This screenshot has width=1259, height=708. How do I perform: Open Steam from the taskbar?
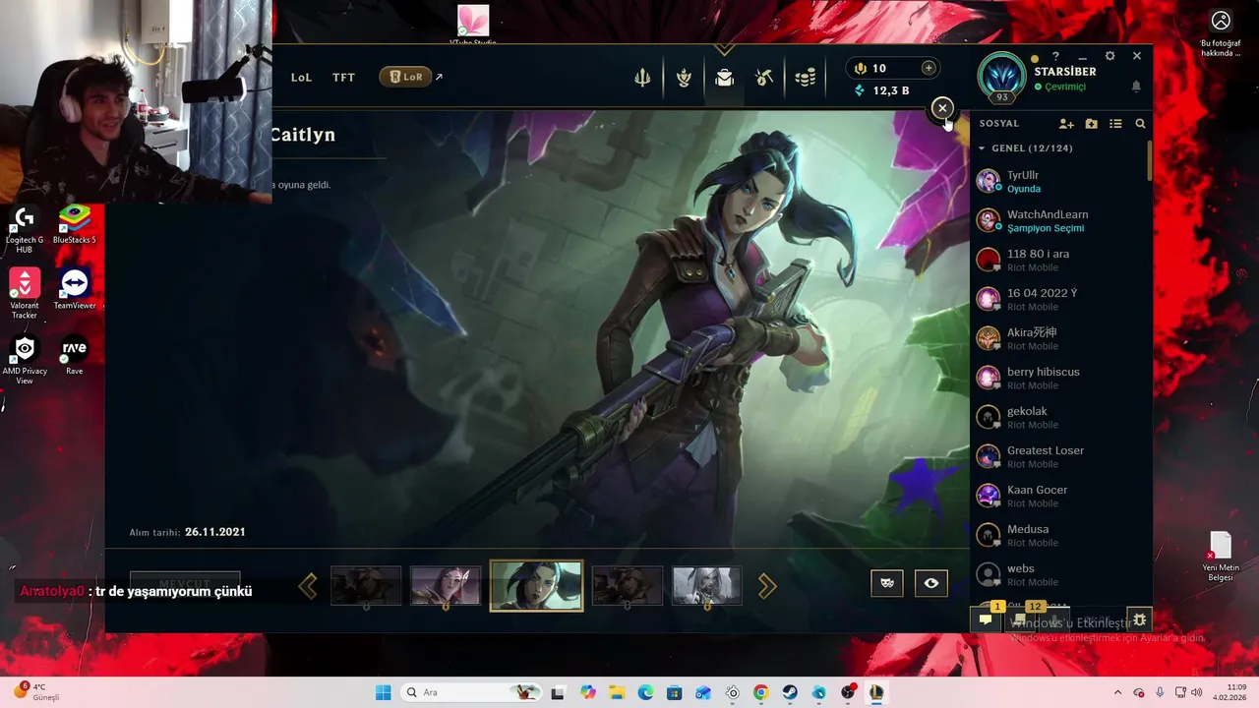pos(790,692)
